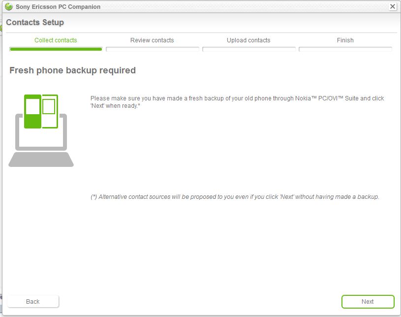Go Back to the previous step
This screenshot has height=317, width=401.
tap(33, 302)
